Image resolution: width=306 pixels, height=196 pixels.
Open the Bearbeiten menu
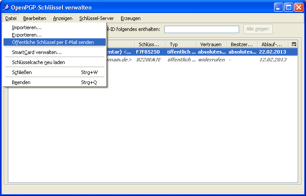point(35,18)
